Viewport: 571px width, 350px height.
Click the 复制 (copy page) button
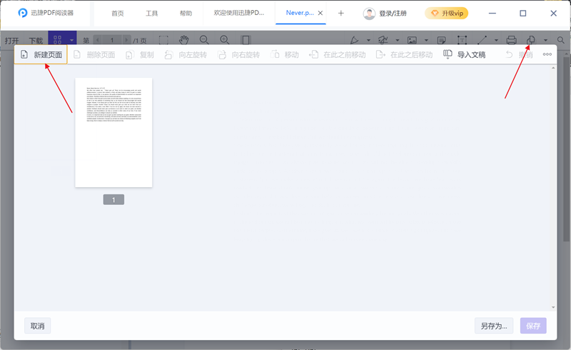coord(140,55)
